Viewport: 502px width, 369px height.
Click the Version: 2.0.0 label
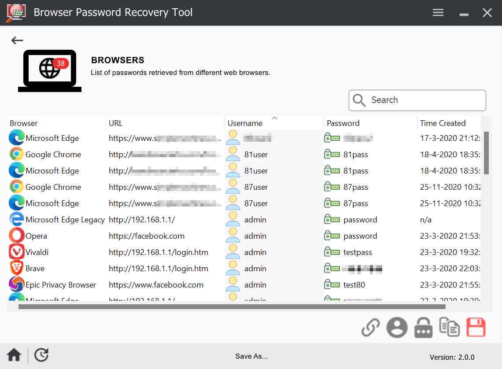click(452, 357)
